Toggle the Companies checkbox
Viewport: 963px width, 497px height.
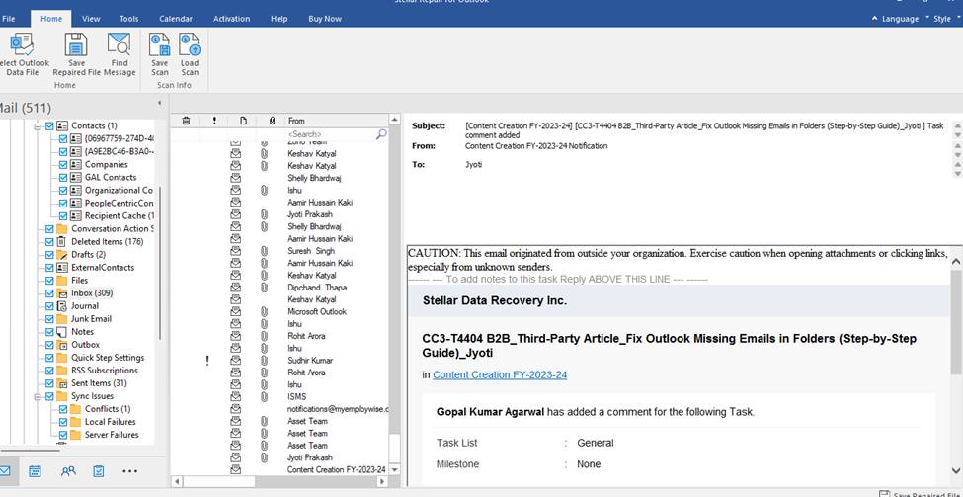(63, 164)
